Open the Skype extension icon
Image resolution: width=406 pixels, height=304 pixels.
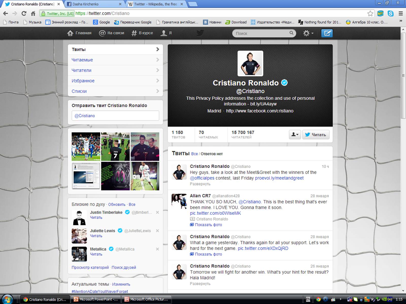[391, 13]
